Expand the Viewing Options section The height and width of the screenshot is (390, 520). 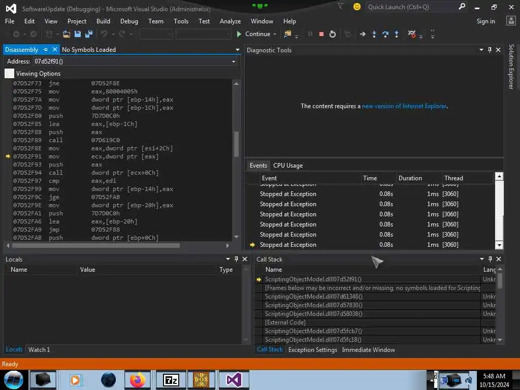click(x=9, y=73)
